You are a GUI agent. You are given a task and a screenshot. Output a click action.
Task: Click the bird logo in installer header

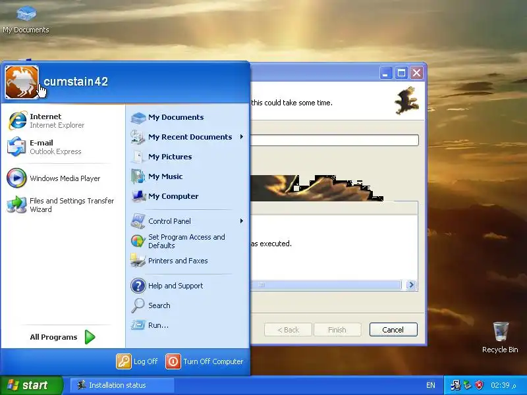coord(407,101)
